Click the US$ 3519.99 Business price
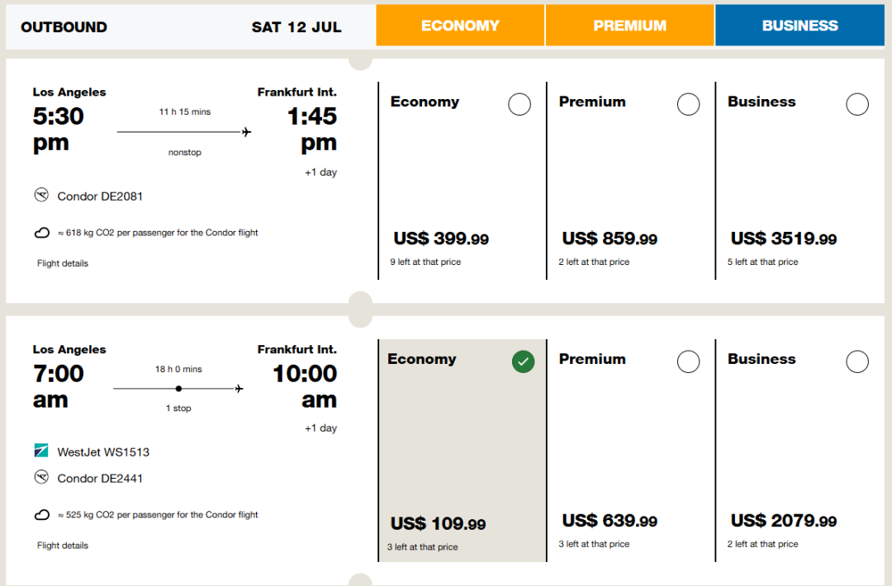Viewport: 892px width, 586px height. [x=783, y=239]
